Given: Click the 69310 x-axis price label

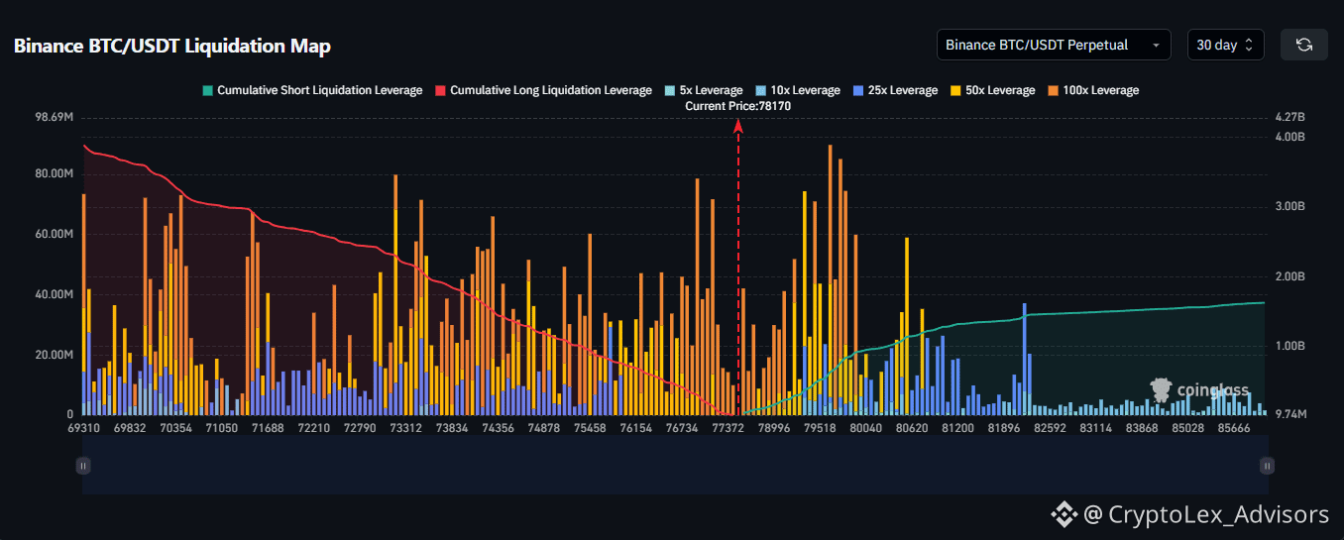Looking at the screenshot, I should click(83, 428).
